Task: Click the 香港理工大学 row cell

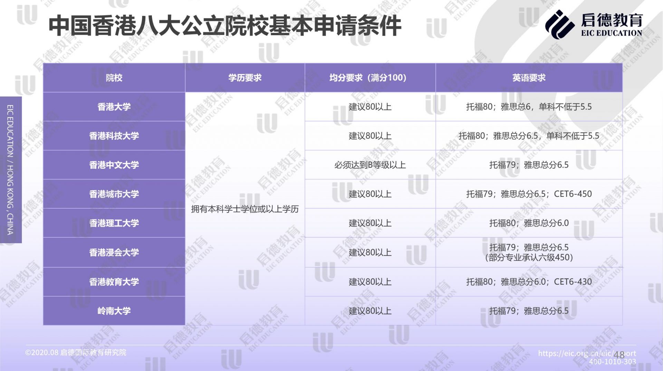Action: pyautogui.click(x=114, y=223)
